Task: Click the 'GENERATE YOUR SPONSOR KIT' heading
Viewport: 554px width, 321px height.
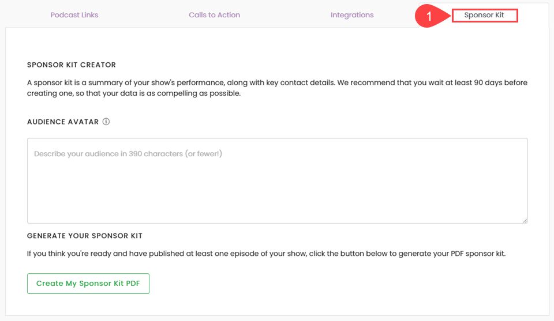Action: coord(84,236)
